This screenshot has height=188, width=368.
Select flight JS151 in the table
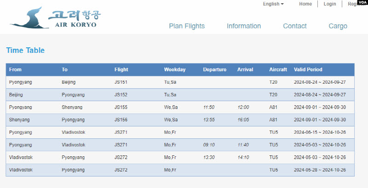click(121, 82)
